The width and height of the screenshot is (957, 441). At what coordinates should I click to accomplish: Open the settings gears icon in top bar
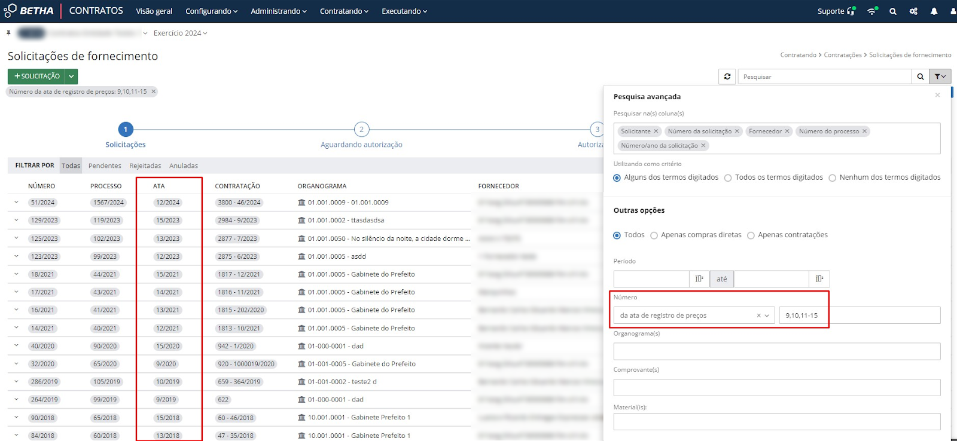913,11
